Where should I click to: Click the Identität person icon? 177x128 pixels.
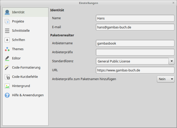[7, 12]
